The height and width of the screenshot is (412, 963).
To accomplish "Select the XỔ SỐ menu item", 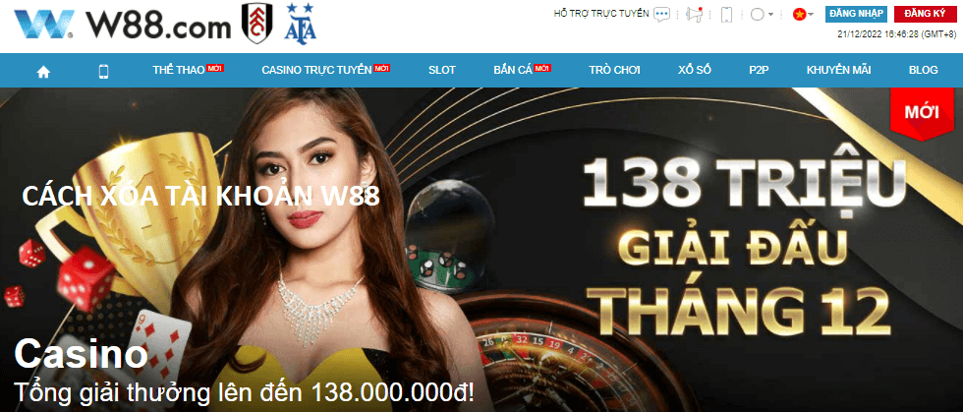I will pyautogui.click(x=695, y=70).
